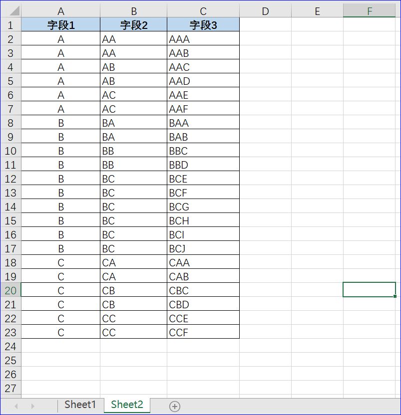The width and height of the screenshot is (401, 415).
Task: Click the 字段3 header cell
Action: 203,25
